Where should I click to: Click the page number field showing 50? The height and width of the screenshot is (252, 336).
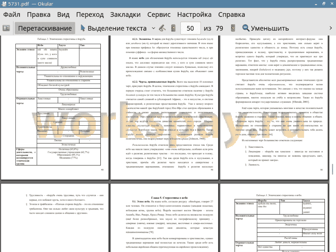tap(190, 28)
